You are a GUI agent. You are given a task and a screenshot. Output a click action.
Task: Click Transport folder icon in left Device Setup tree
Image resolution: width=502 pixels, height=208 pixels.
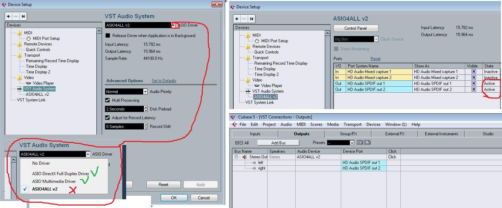click(x=19, y=55)
